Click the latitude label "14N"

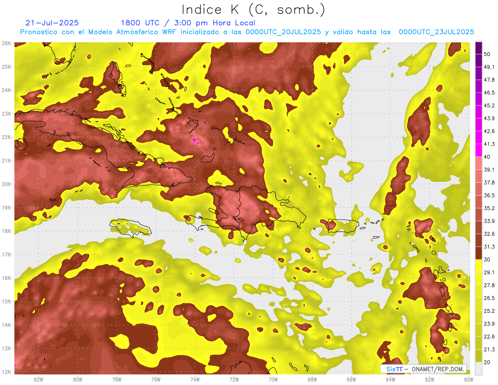click(x=6, y=325)
